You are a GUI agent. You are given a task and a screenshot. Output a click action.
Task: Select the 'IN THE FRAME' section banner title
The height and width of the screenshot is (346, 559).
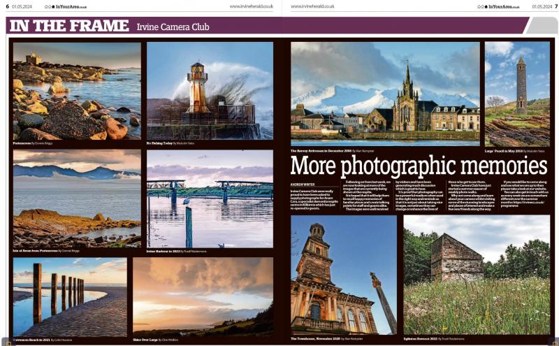click(69, 26)
